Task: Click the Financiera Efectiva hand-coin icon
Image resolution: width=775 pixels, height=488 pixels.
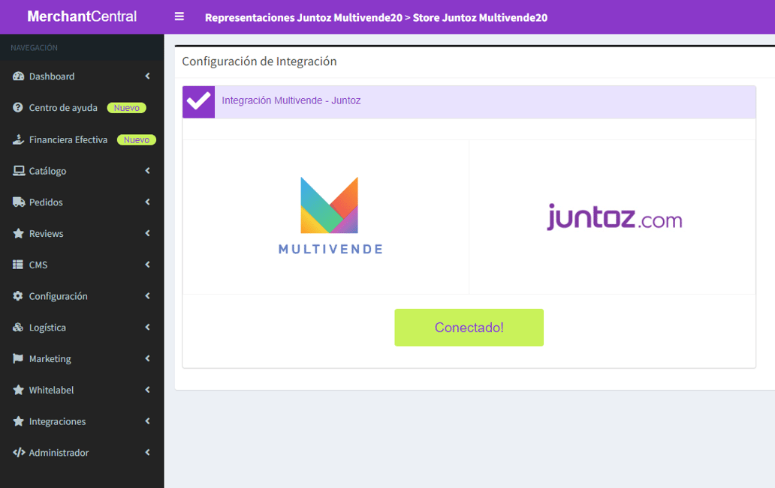Action: click(x=18, y=139)
